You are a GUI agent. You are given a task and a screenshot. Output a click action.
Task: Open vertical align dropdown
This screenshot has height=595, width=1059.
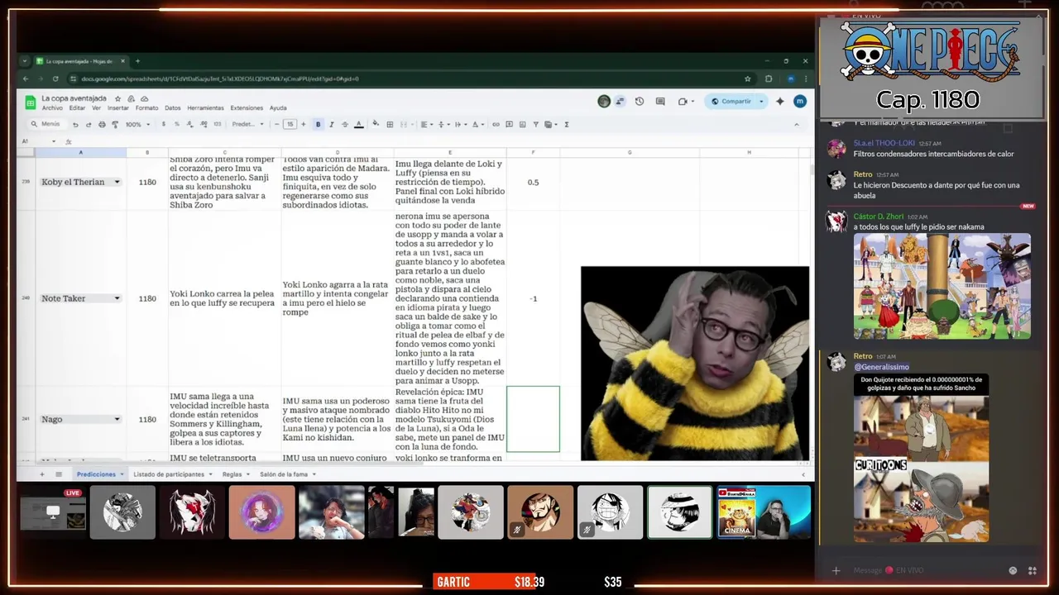tap(443, 124)
